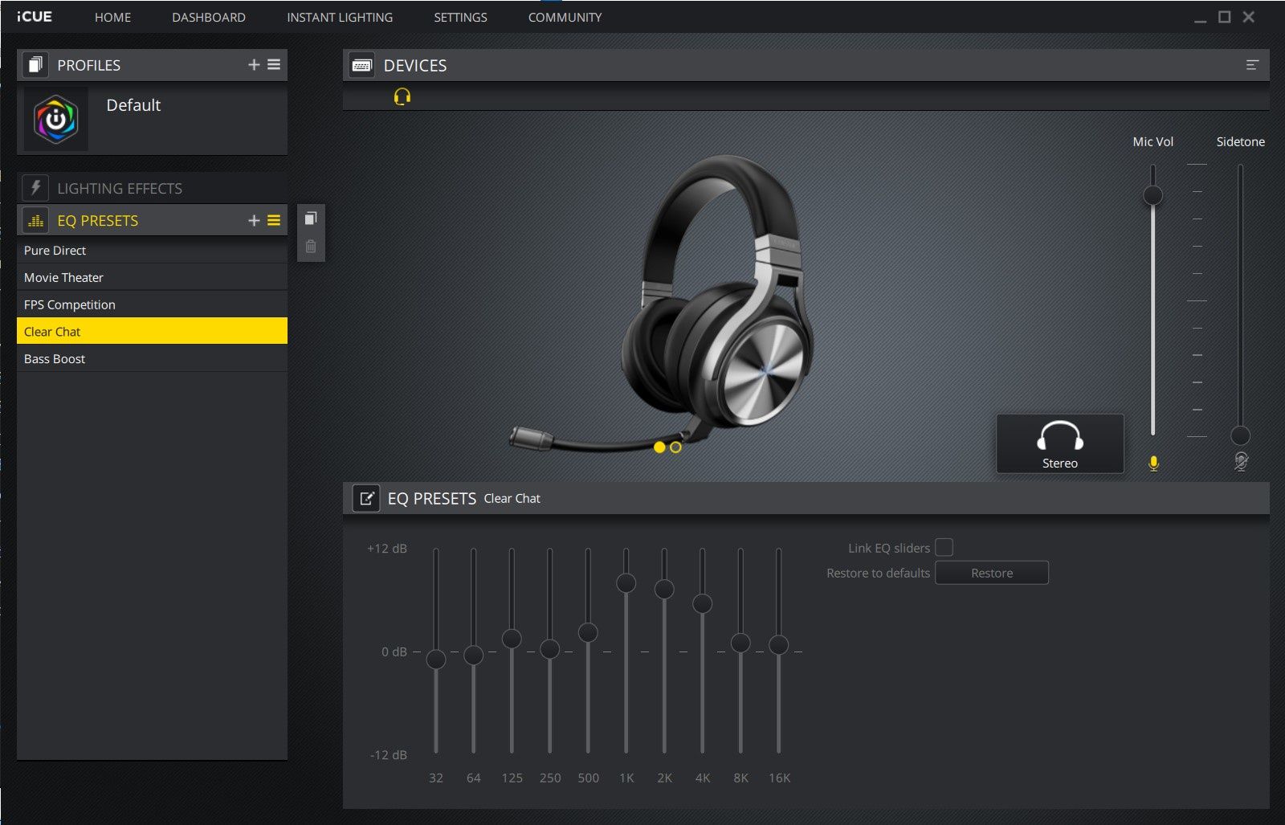This screenshot has height=825, width=1285.
Task: Toggle the sidetone mute icon
Action: click(x=1241, y=461)
